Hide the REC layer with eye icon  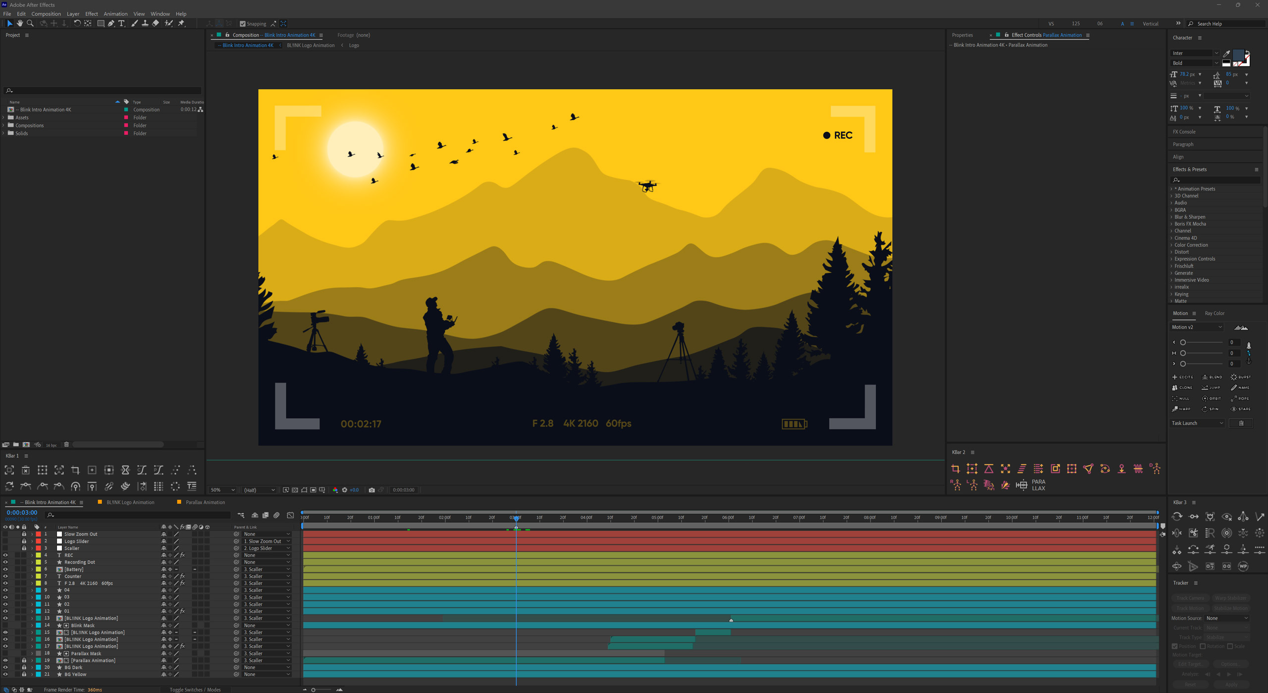click(5, 555)
